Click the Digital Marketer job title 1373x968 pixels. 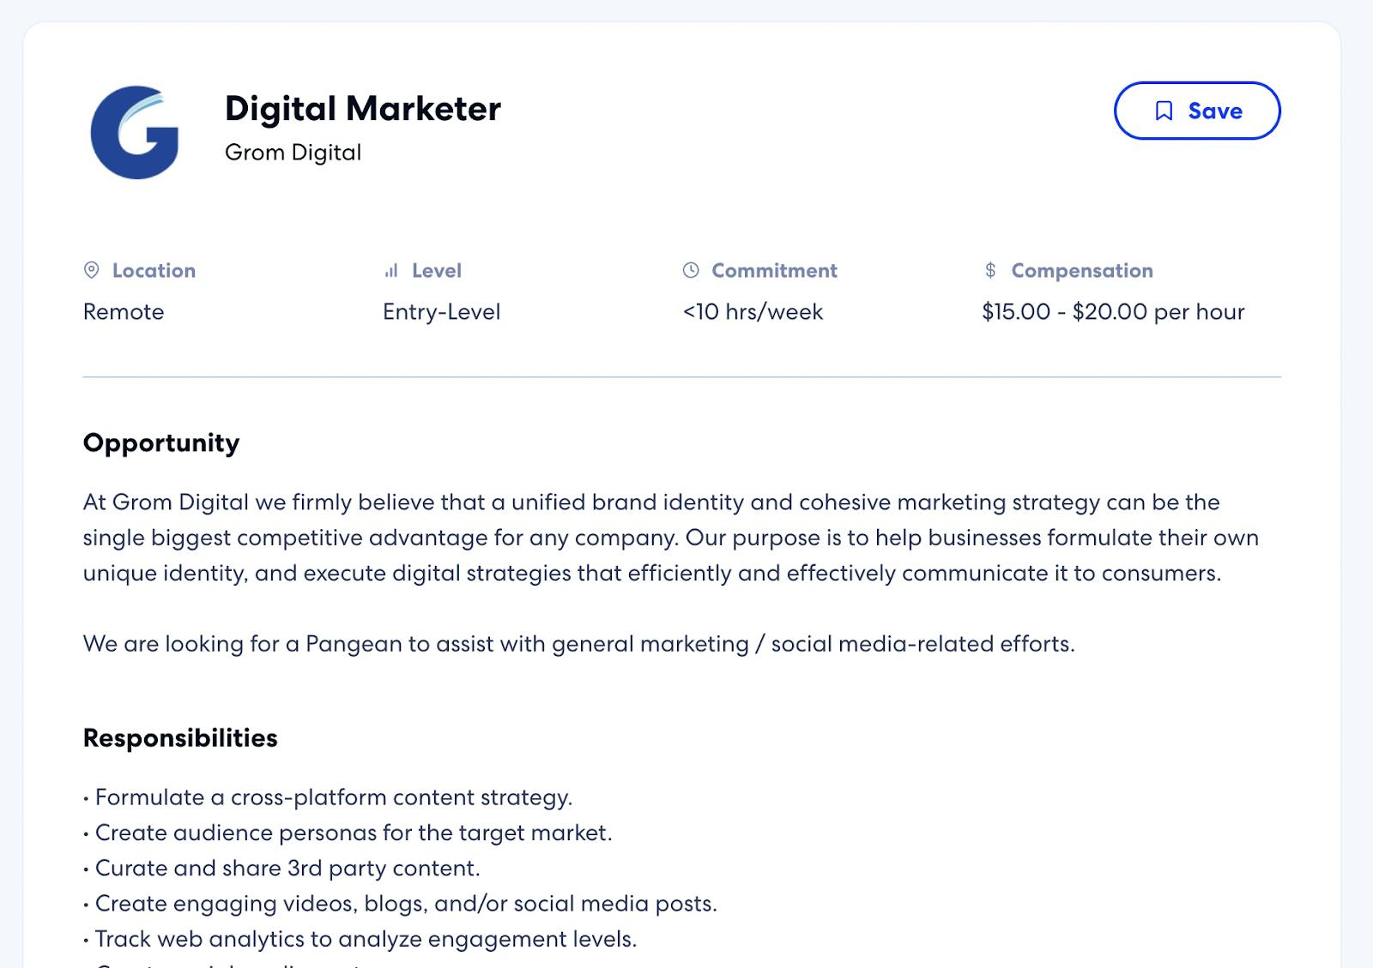point(363,109)
